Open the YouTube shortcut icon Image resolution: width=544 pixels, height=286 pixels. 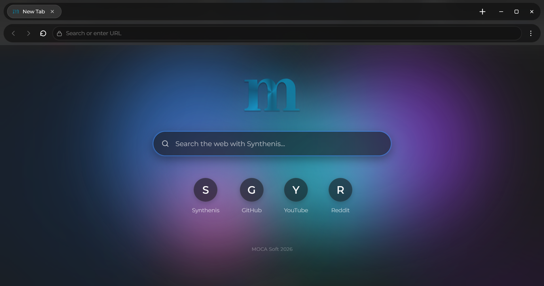(x=296, y=190)
